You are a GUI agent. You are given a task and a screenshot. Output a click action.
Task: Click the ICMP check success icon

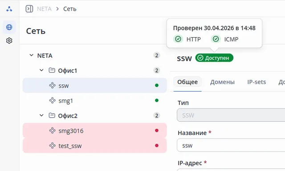[216, 39]
